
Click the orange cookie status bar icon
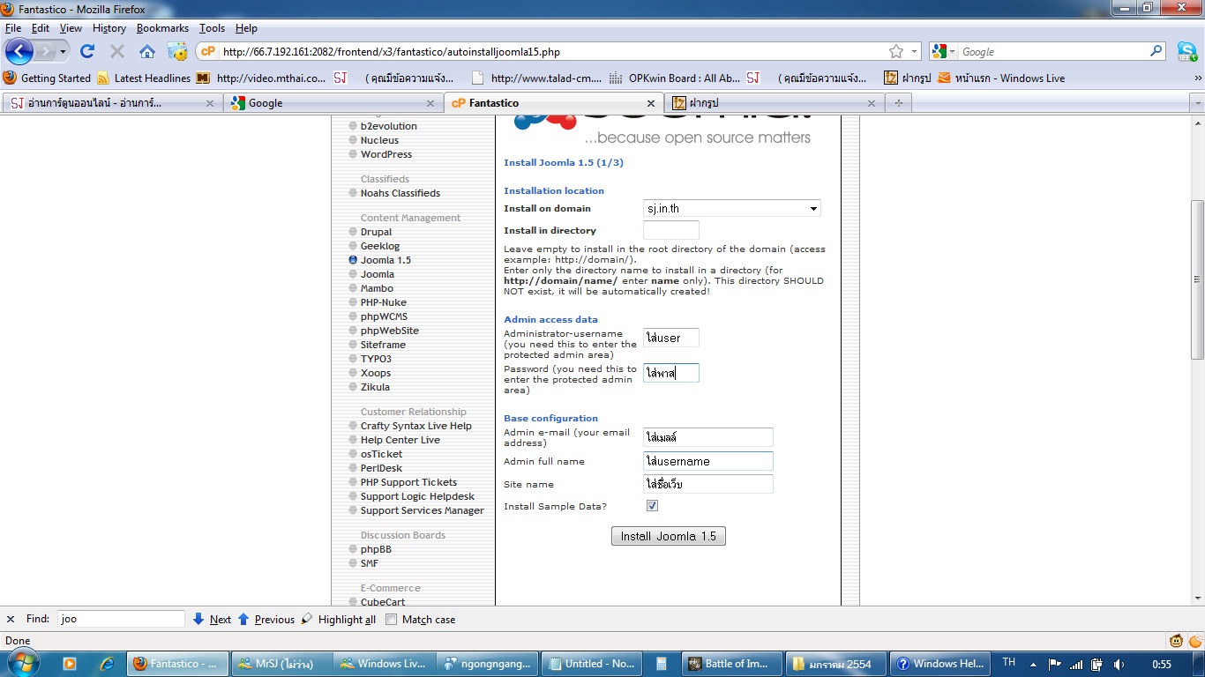[1194, 641]
